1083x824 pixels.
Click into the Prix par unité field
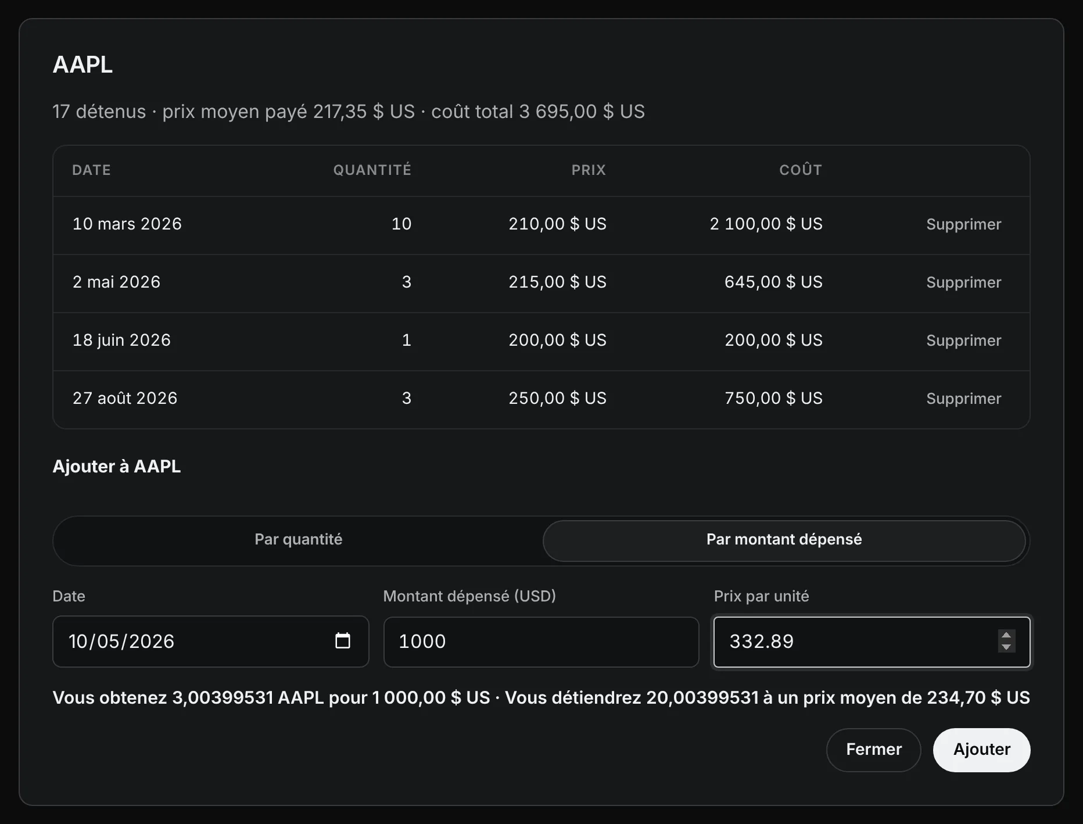pos(872,642)
